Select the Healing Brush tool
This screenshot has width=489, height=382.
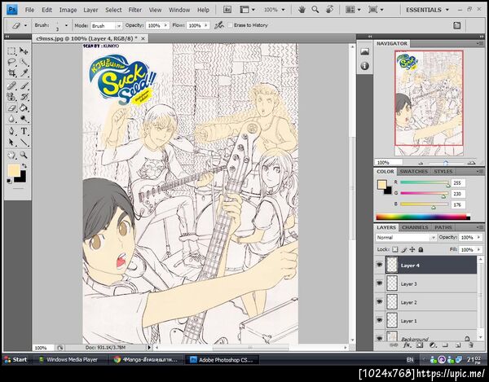pyautogui.click(x=12, y=86)
